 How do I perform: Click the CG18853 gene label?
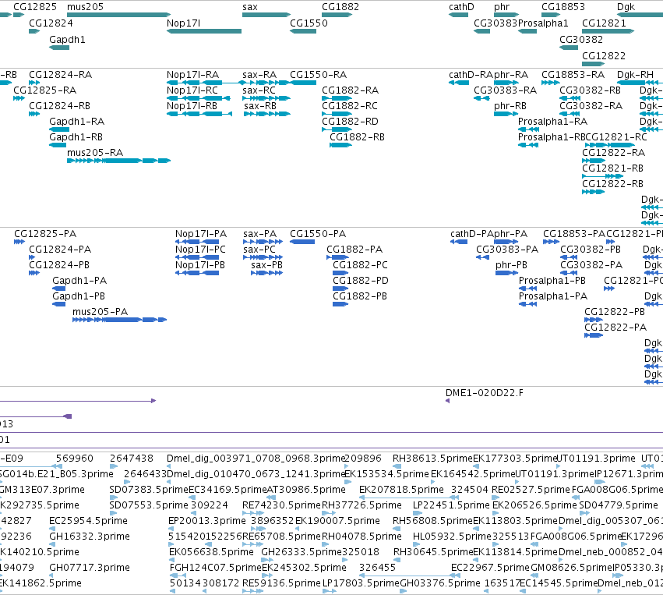click(x=563, y=7)
